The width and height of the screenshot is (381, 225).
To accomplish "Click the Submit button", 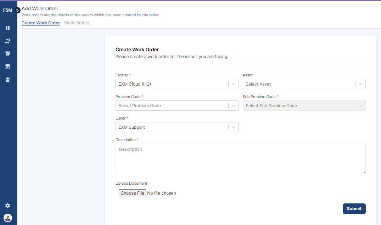I will point(354,209).
